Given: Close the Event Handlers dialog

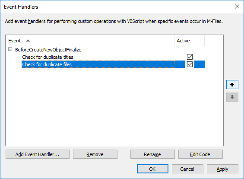Looking at the screenshot, I should coord(237,6).
